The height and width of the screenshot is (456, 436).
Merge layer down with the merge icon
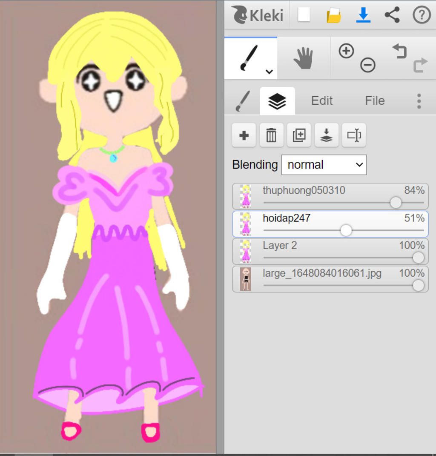point(326,135)
